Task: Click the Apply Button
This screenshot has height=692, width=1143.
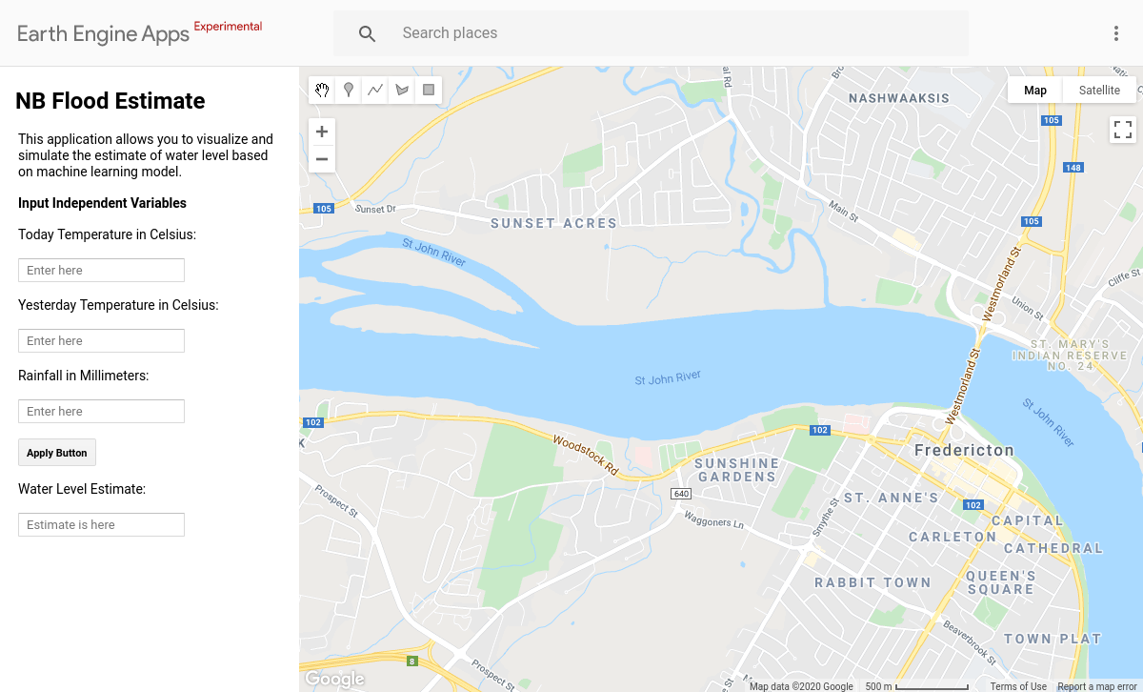Action: 56,452
